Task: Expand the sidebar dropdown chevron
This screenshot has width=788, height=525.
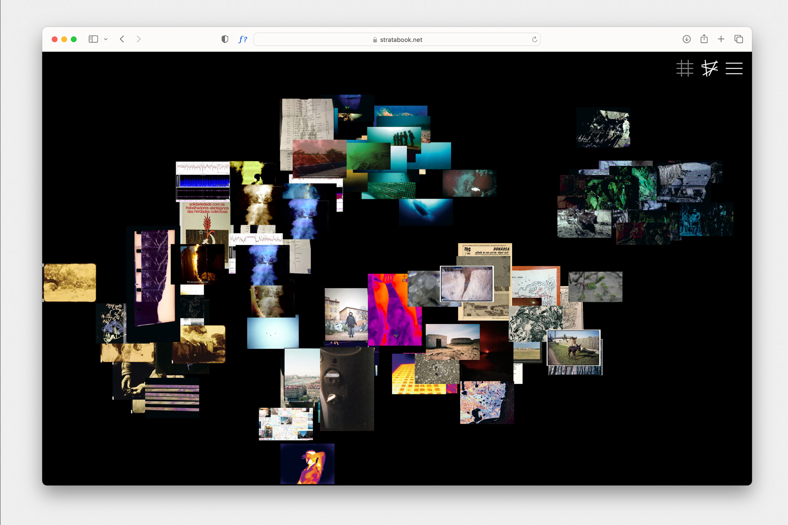Action: click(x=106, y=39)
